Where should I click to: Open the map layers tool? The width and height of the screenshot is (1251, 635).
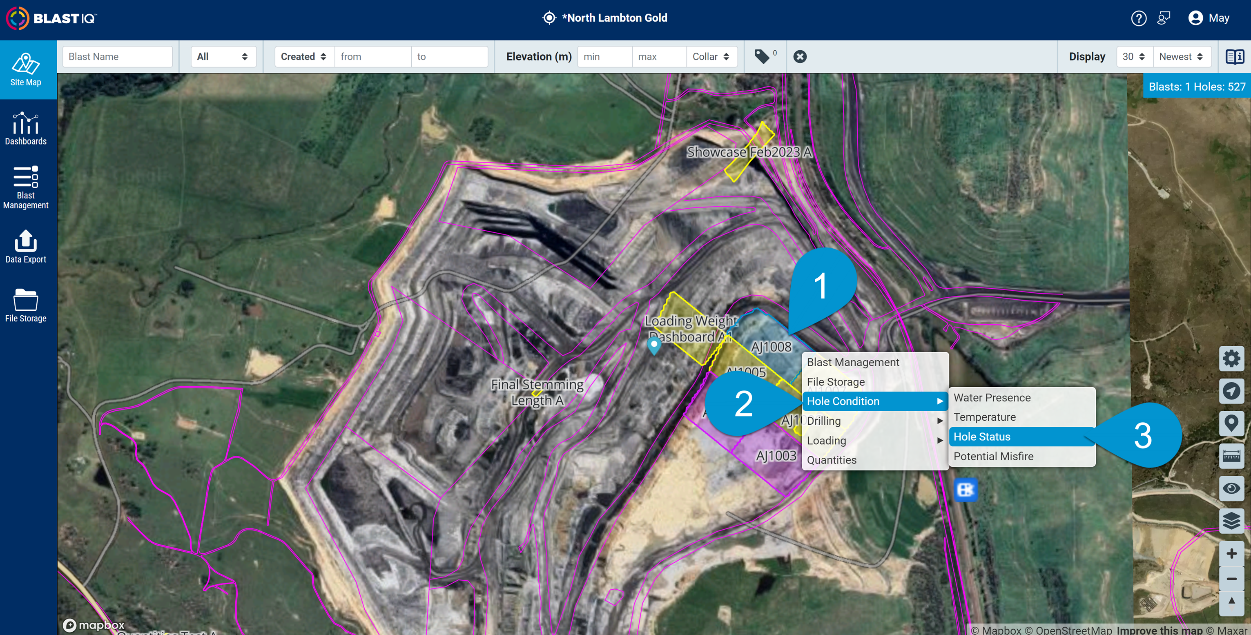click(1231, 521)
